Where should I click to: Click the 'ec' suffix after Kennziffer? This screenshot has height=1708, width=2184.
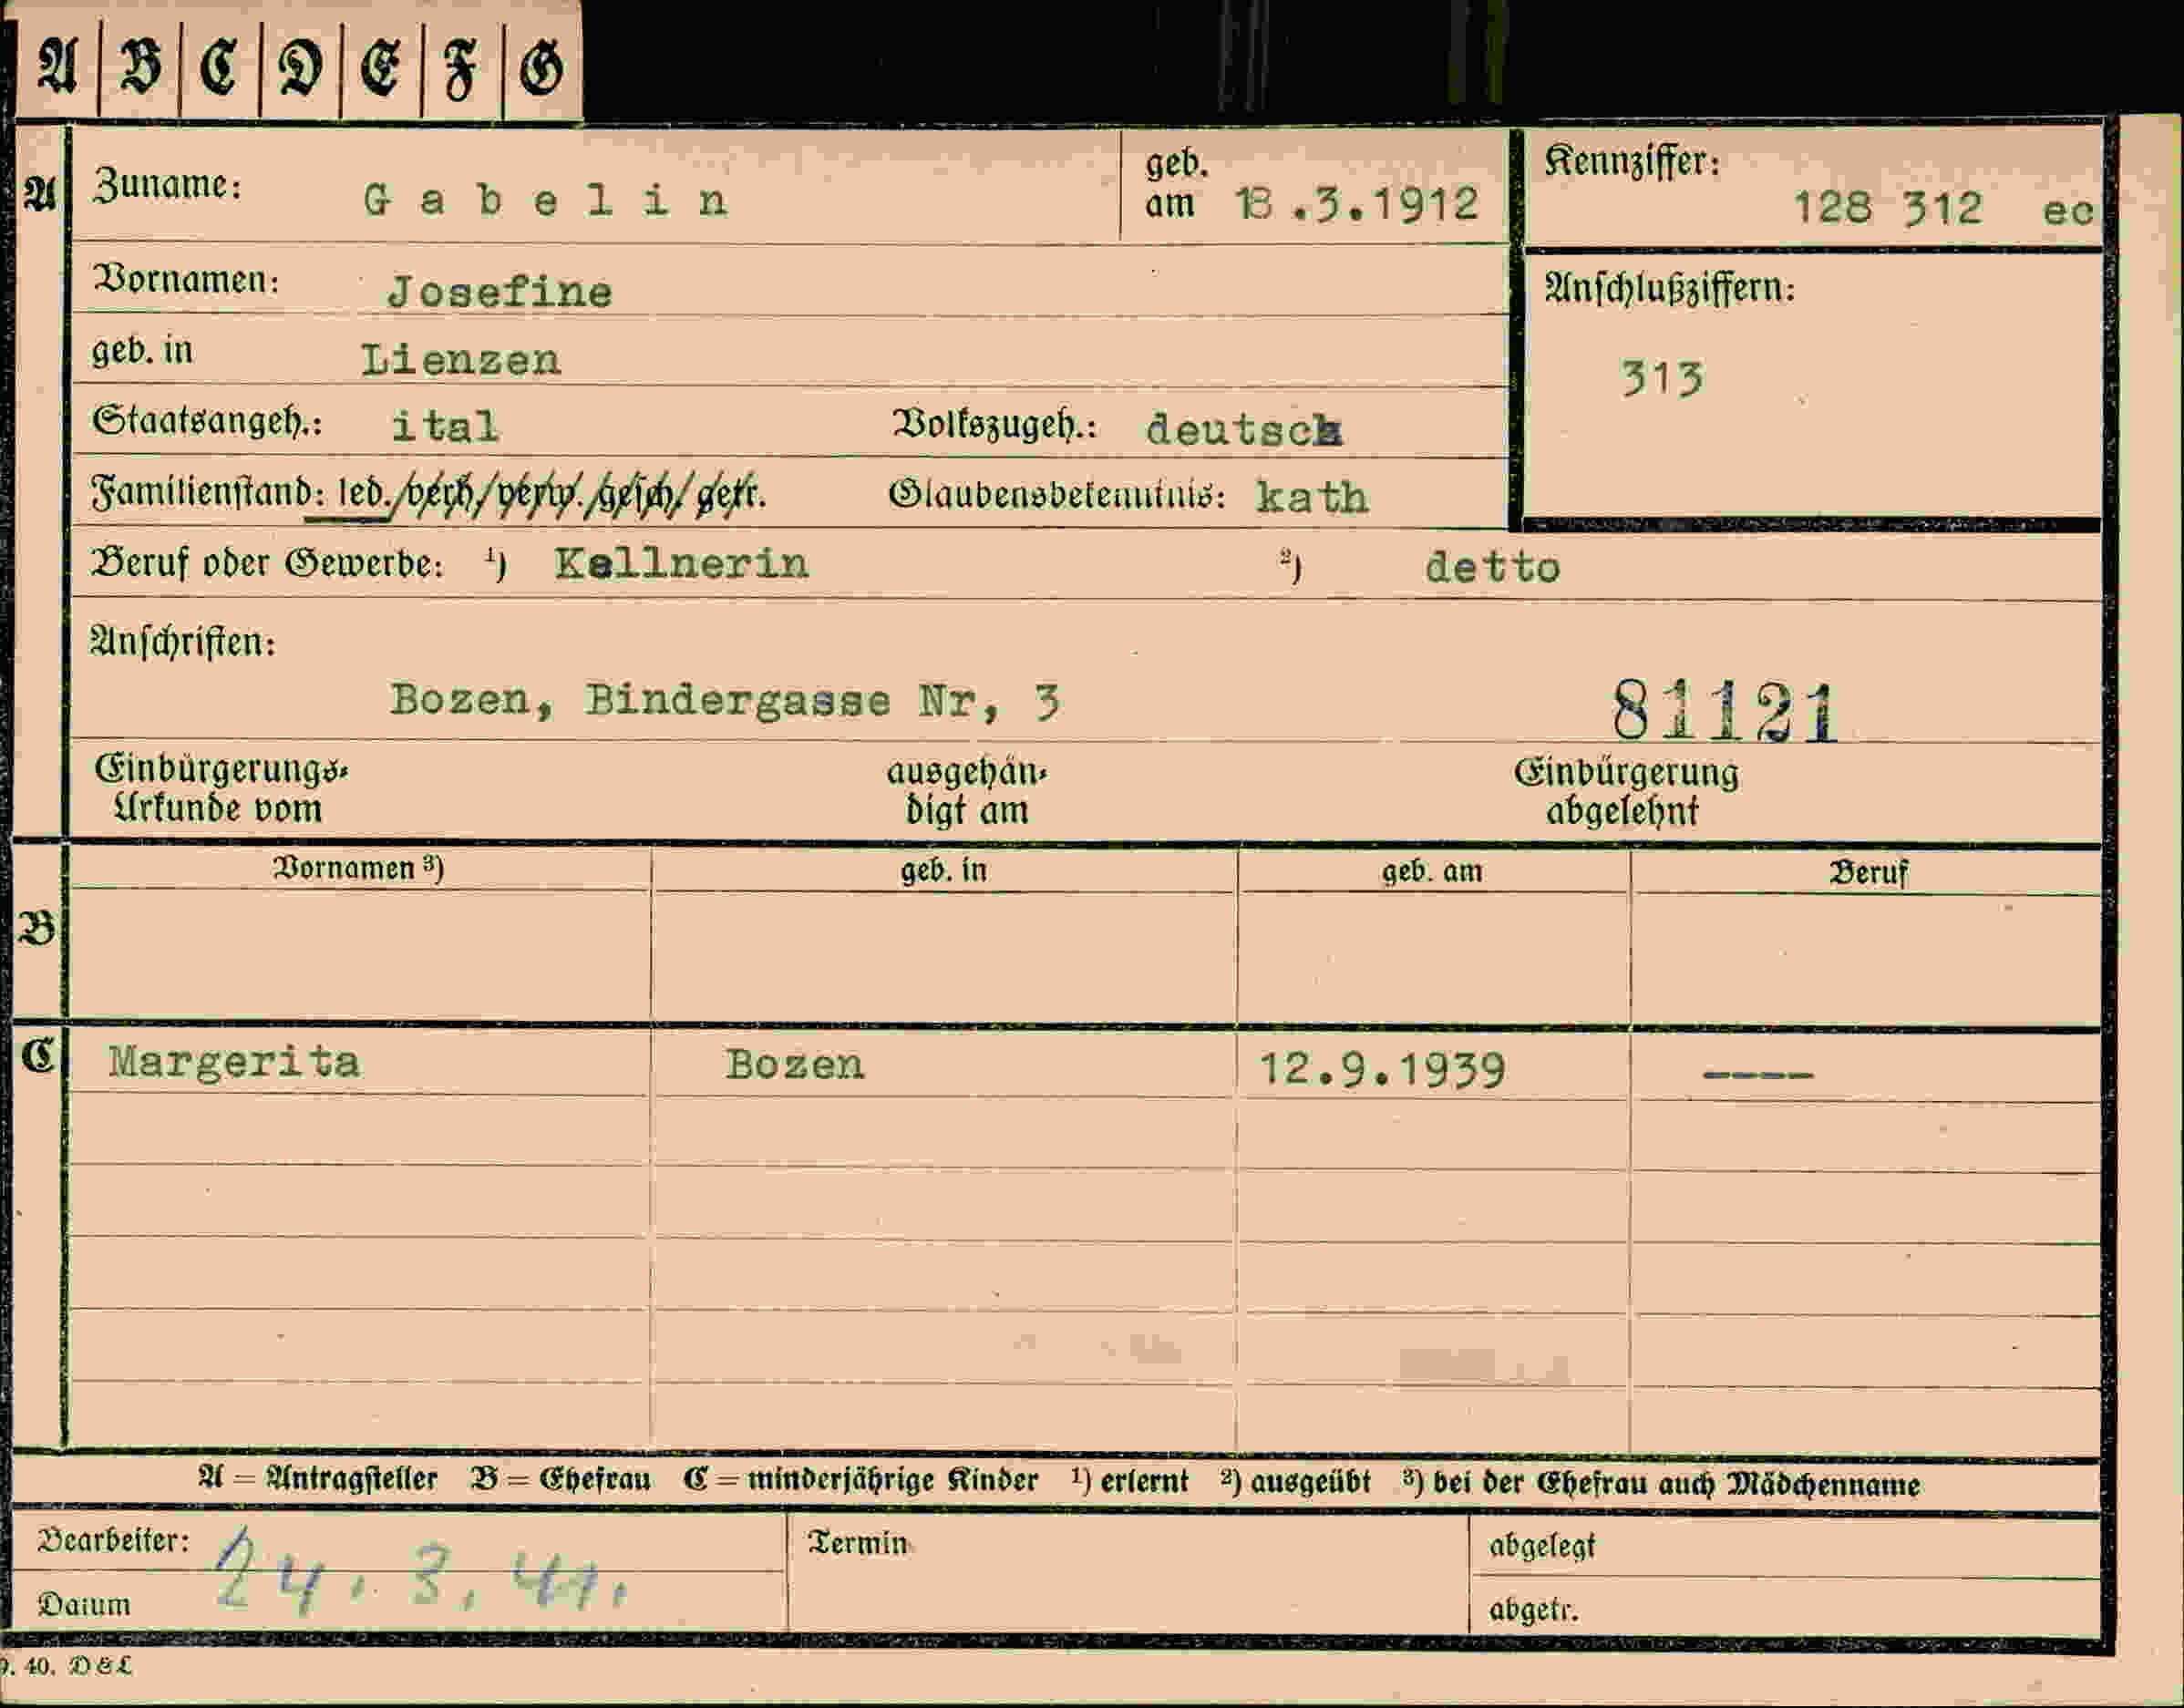[2068, 211]
